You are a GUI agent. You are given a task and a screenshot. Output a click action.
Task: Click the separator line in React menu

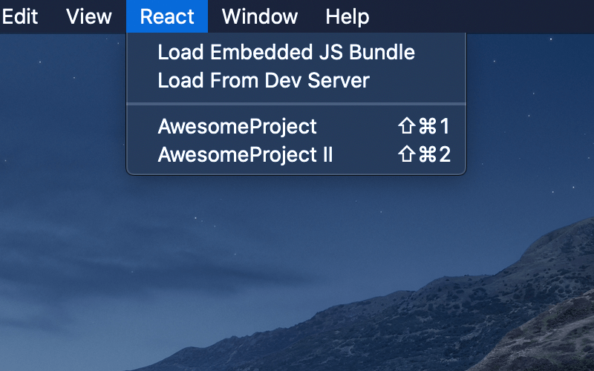pos(296,103)
